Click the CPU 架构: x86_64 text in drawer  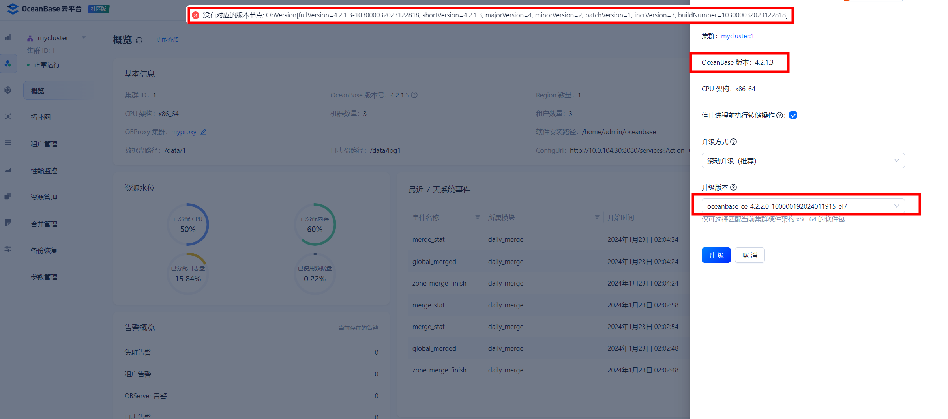(x=728, y=89)
